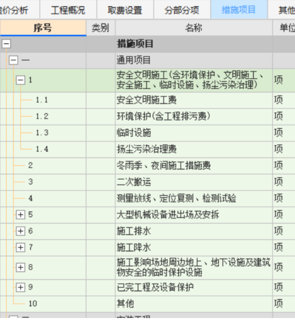
Task: Collapse row 1 安全文明施工 node
Action: point(20,80)
